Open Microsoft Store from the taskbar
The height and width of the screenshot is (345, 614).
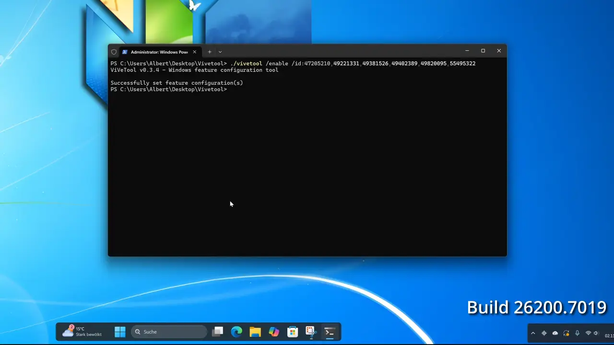(292, 332)
